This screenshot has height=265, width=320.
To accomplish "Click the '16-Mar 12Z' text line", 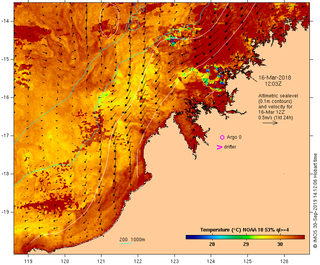I will click(272, 112).
